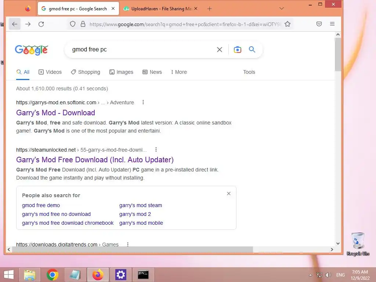
Task: Search for garry's mod steam
Action: tap(141, 205)
